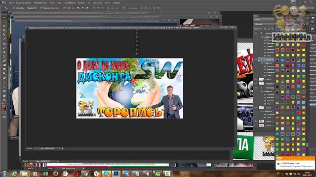Open the Фильтр menu
The width and height of the screenshot is (316, 177).
(81, 3)
